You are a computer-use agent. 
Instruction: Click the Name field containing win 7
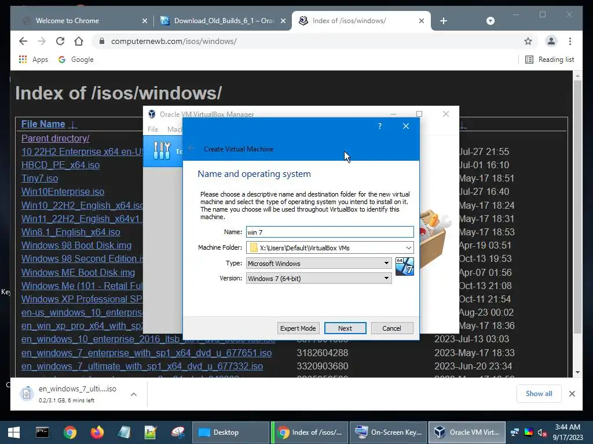(330, 232)
